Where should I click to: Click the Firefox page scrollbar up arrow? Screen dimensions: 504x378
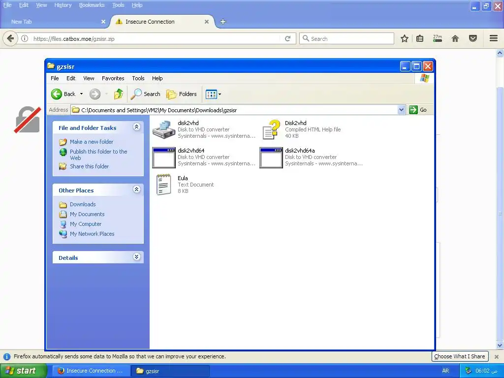click(x=500, y=53)
